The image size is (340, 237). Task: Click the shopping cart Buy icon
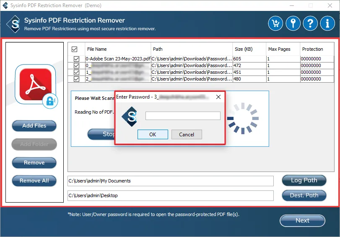275,23
